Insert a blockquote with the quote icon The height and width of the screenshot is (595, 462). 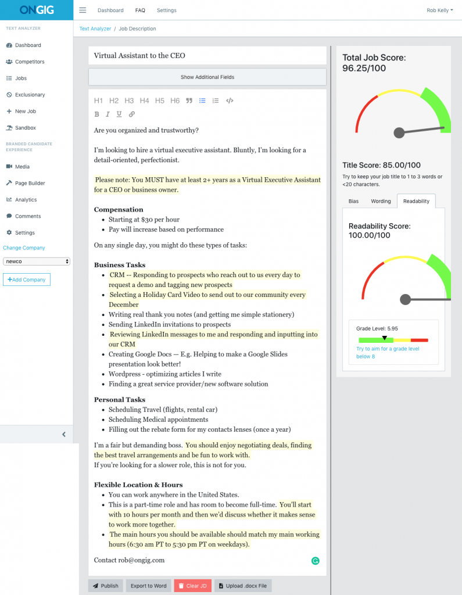pos(189,101)
